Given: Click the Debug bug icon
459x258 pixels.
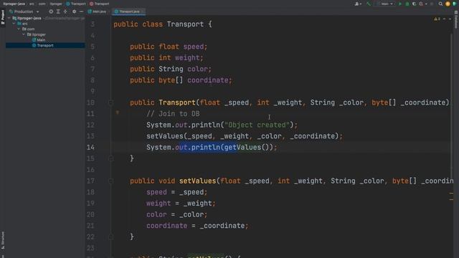Looking at the screenshot, I should click(x=407, y=4).
